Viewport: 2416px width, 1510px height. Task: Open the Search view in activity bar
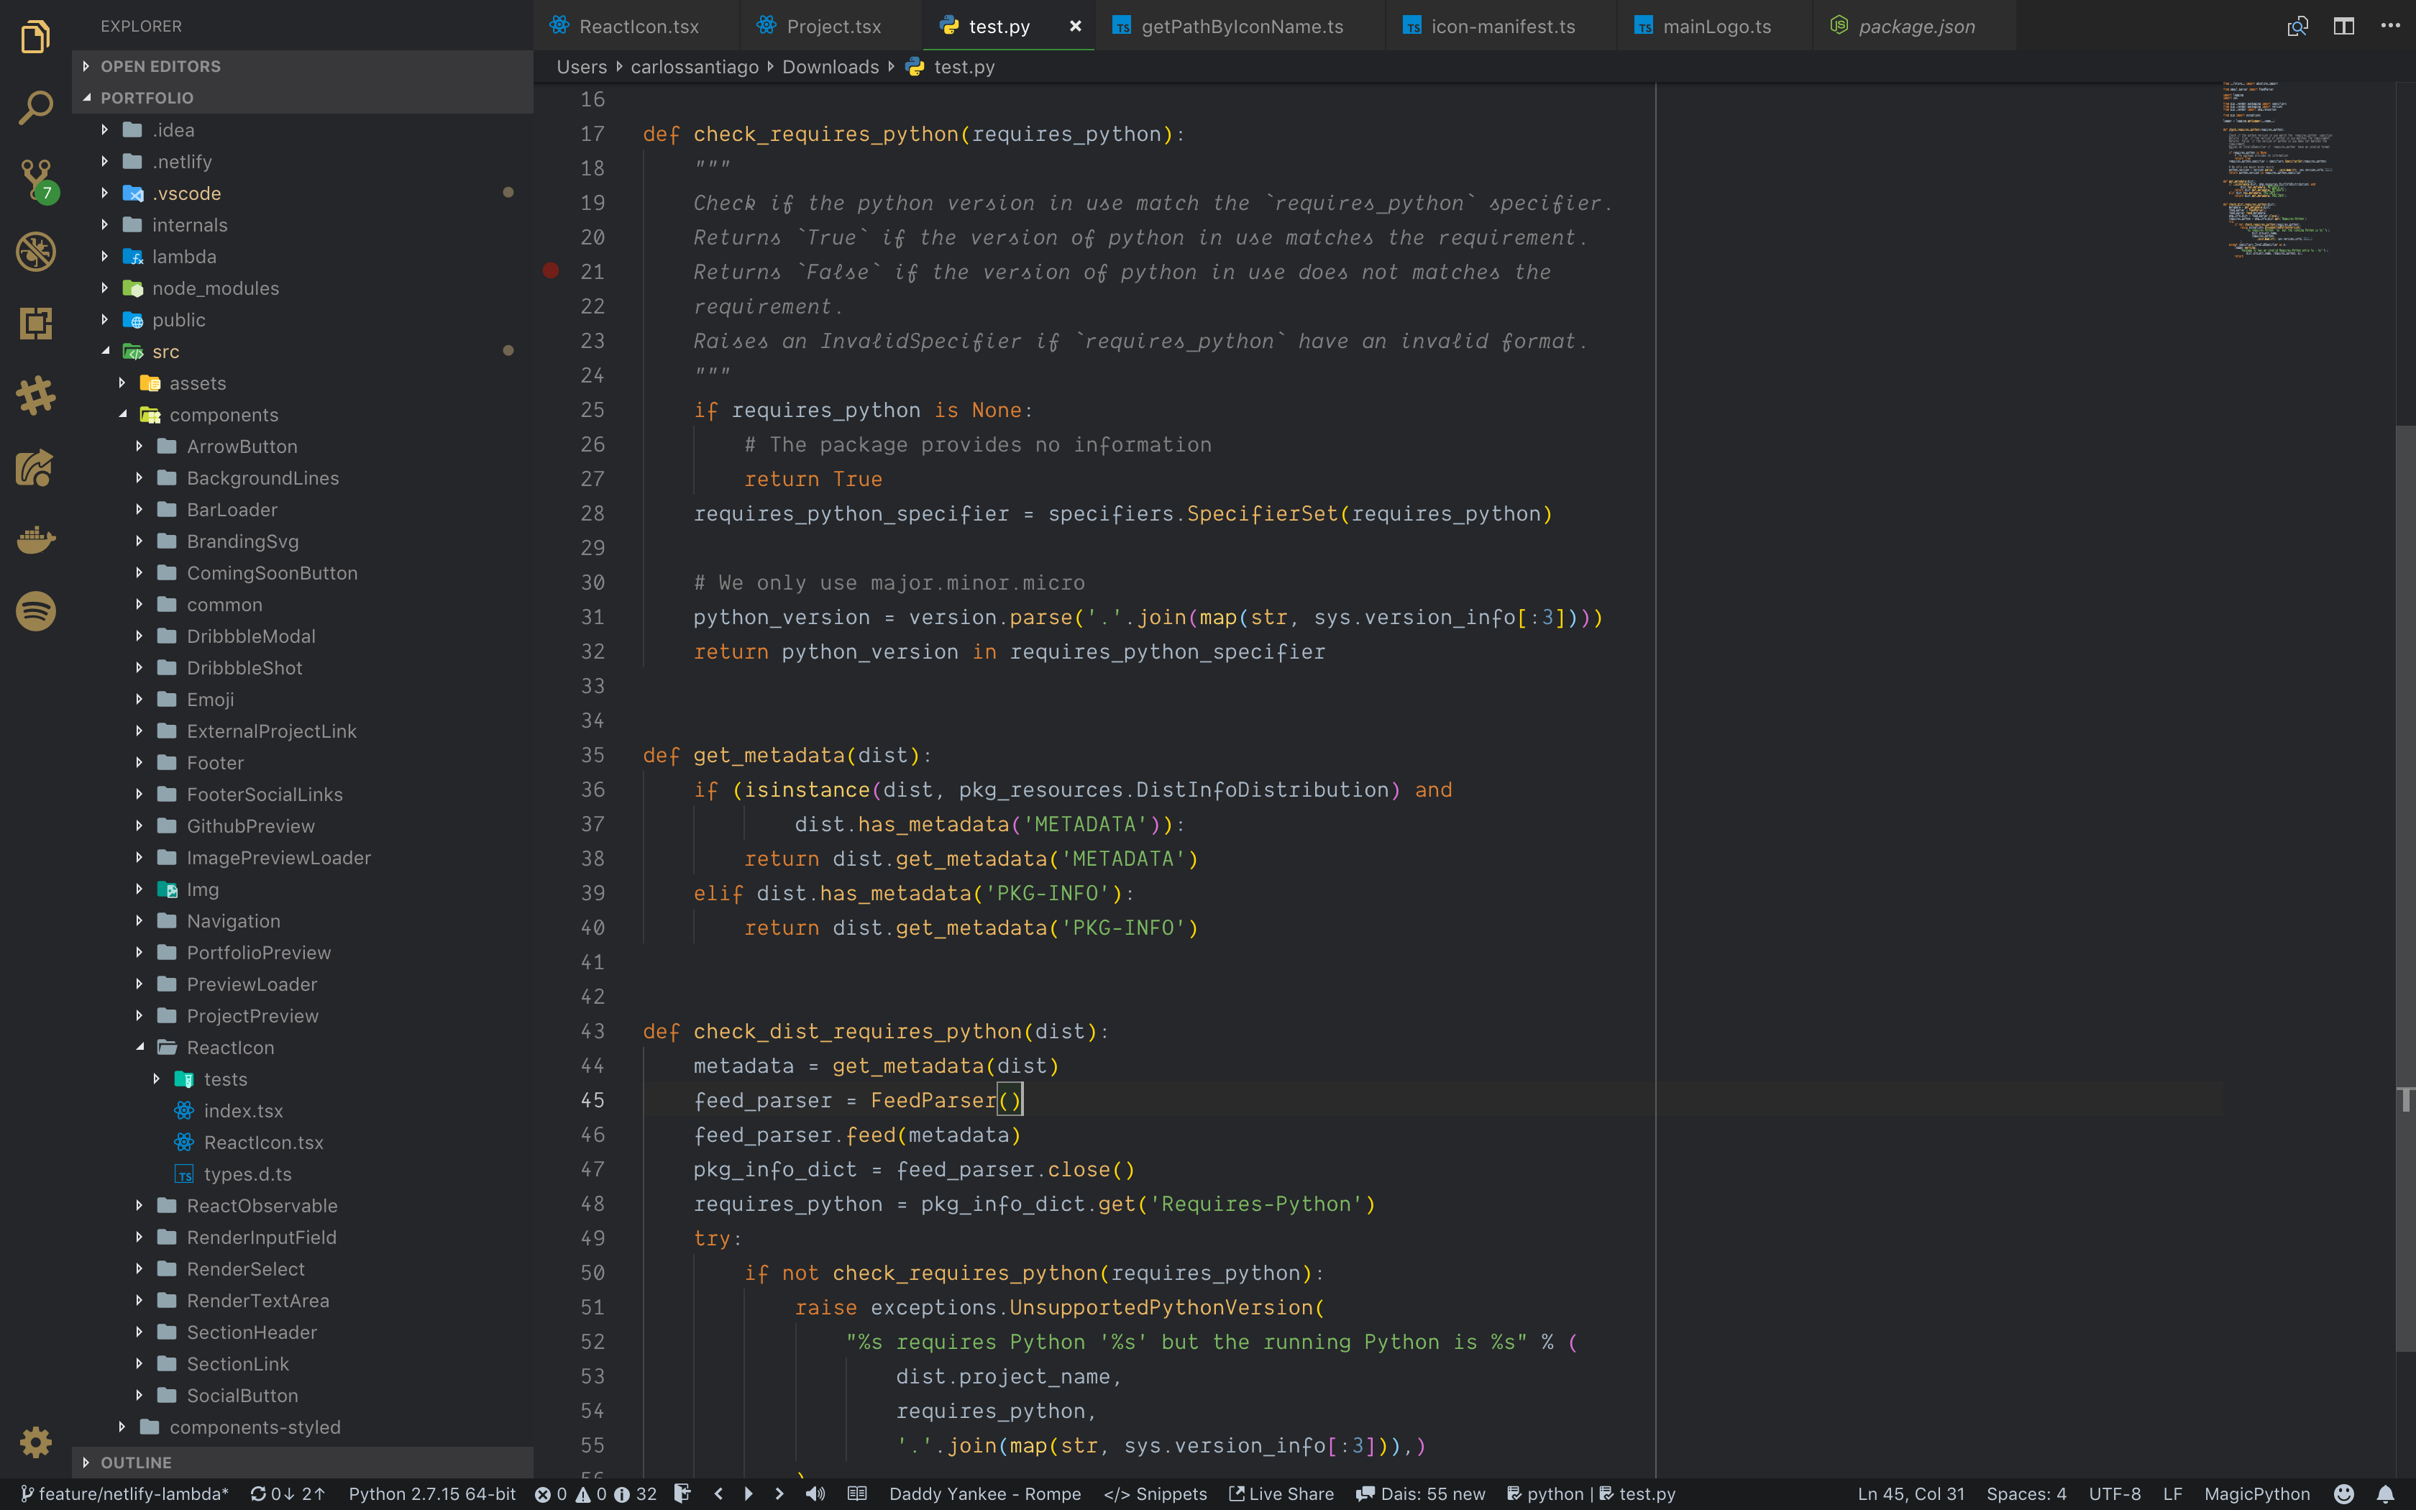(x=36, y=108)
